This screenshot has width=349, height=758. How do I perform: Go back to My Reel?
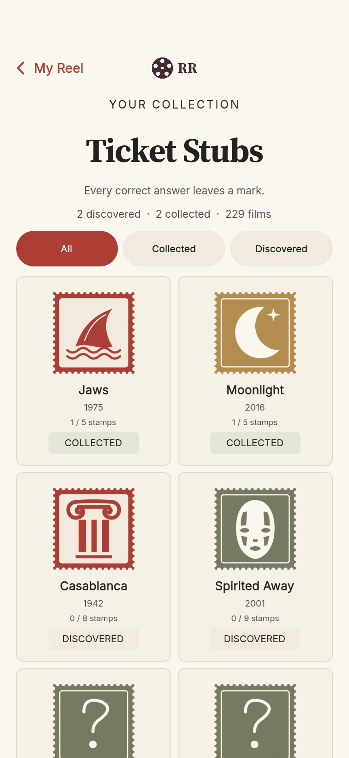coord(59,68)
